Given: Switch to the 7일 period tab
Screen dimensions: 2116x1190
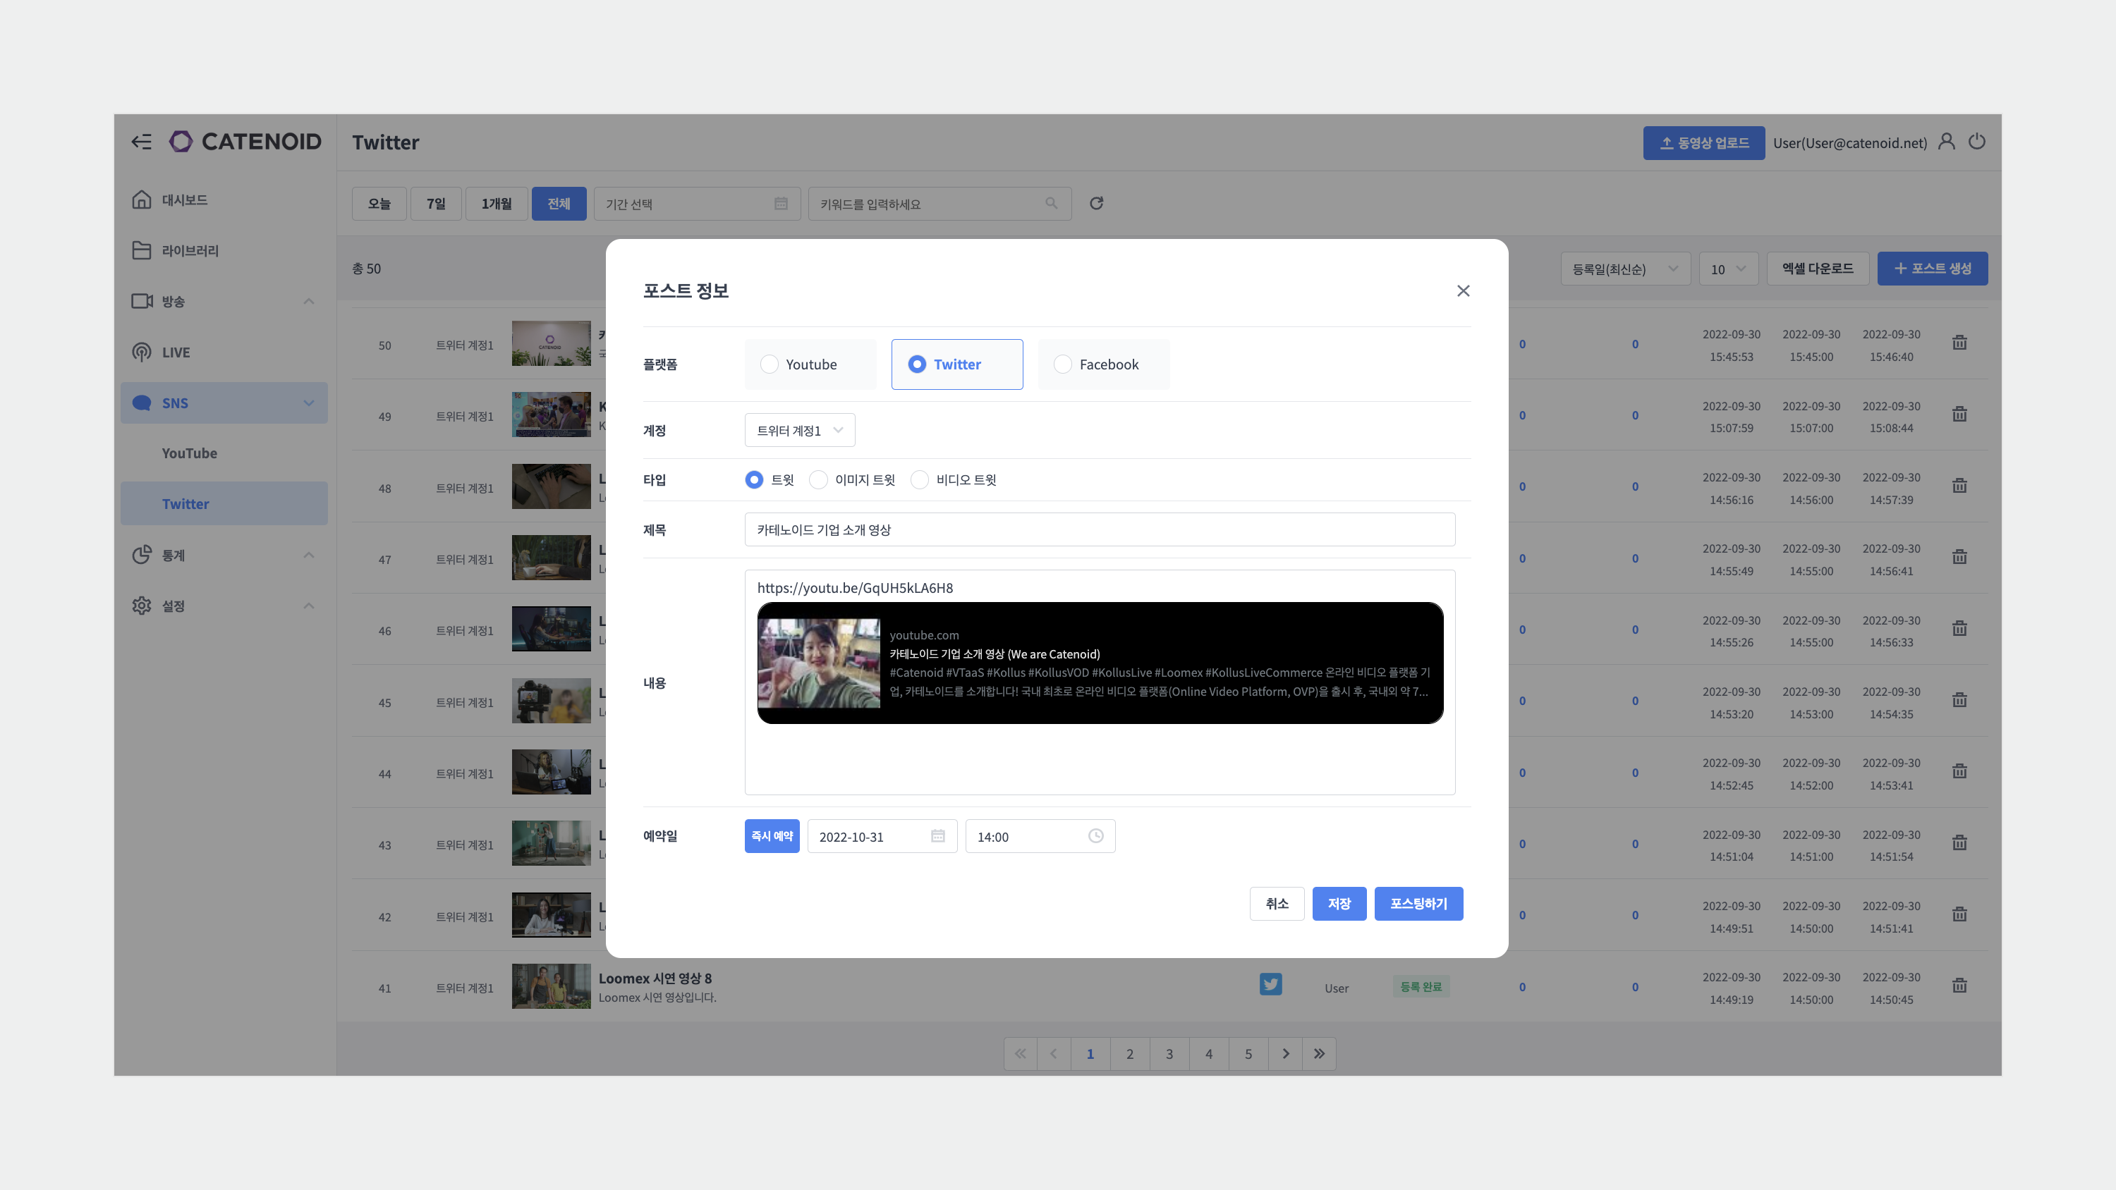Looking at the screenshot, I should [x=435, y=204].
